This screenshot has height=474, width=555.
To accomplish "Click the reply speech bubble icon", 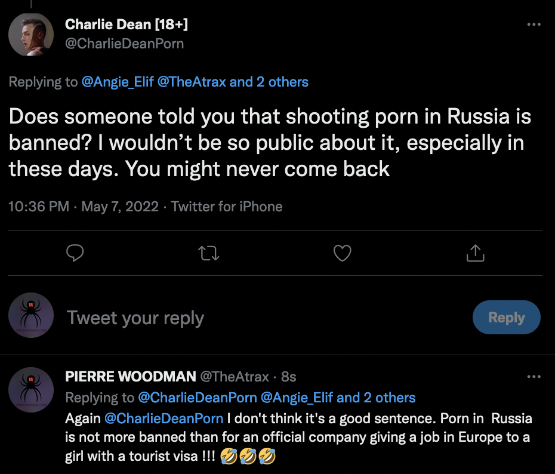I will click(x=75, y=253).
